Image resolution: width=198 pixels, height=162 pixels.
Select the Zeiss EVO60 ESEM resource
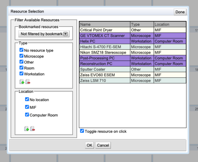pyautogui.click(x=133, y=75)
